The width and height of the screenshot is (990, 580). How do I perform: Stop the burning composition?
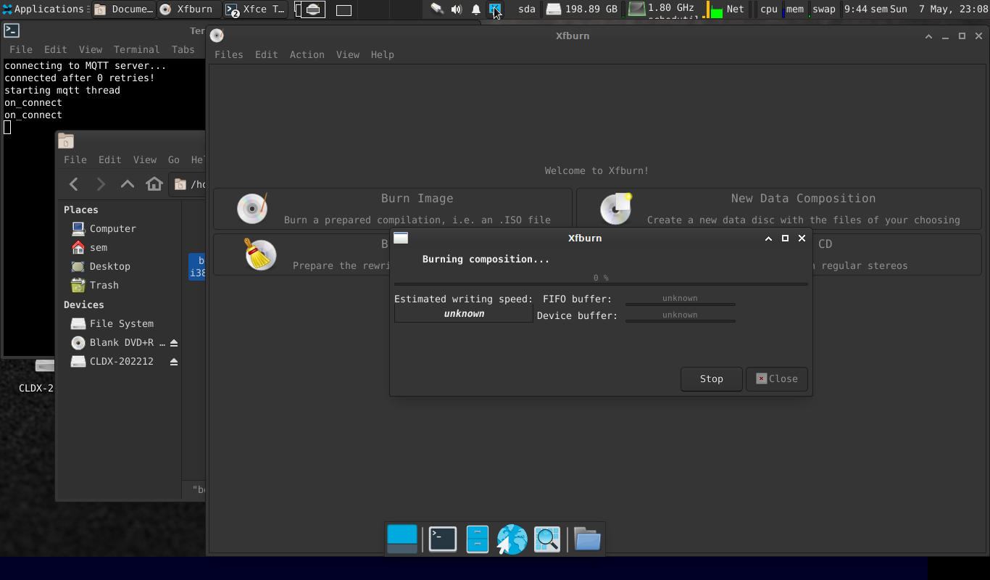[711, 378]
